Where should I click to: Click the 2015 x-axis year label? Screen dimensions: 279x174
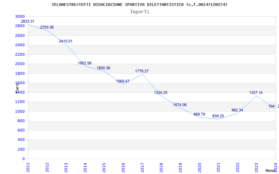[x=104, y=167]
